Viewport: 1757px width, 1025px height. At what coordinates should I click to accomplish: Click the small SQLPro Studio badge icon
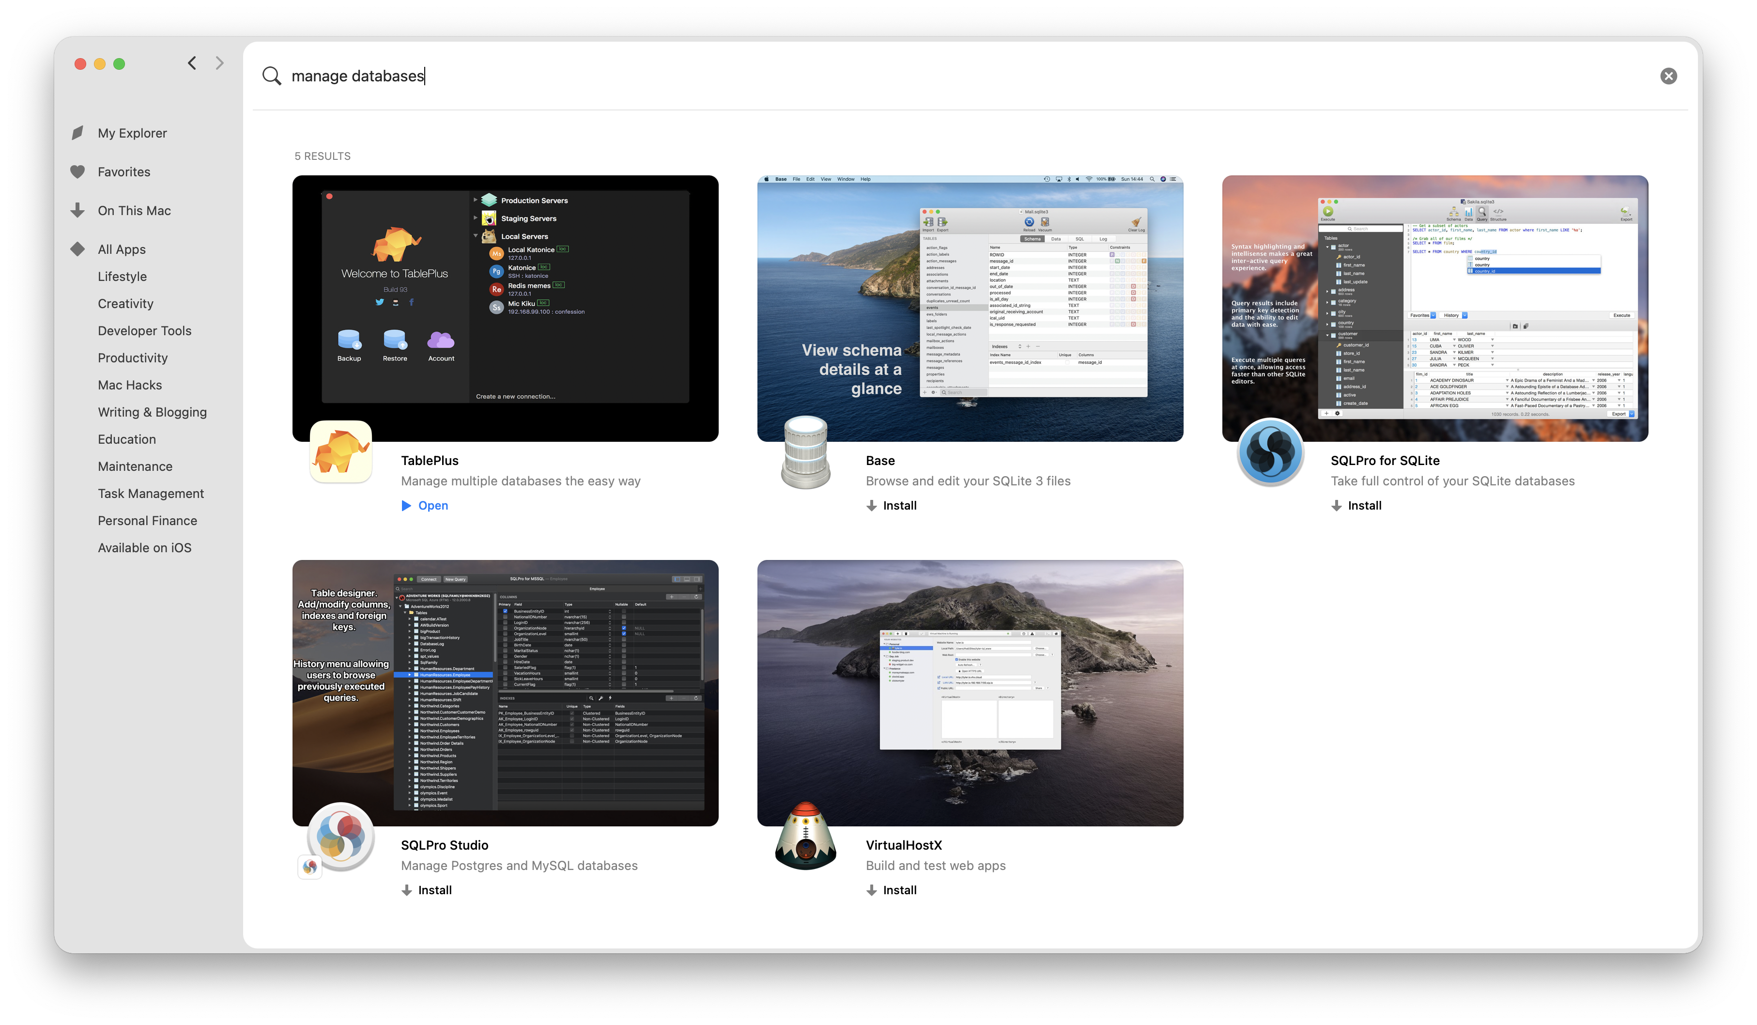[309, 867]
